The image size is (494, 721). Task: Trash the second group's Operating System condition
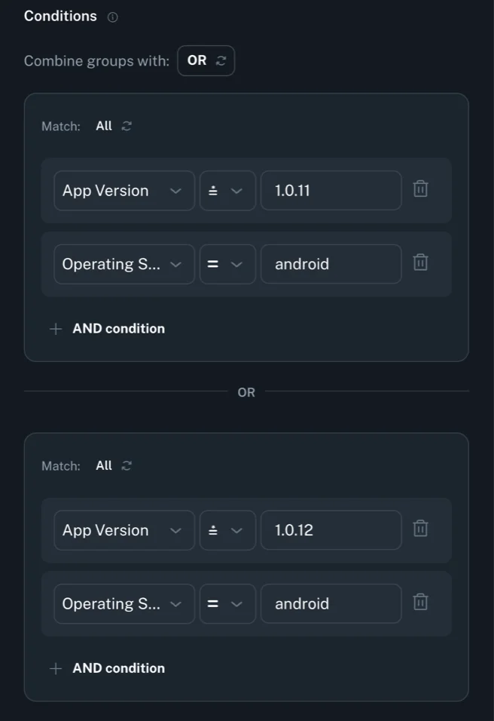(421, 602)
